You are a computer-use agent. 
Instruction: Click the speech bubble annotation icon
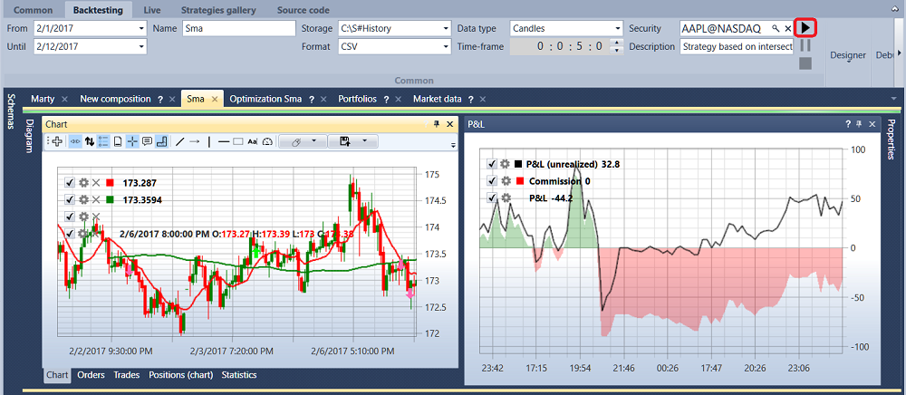[148, 141]
